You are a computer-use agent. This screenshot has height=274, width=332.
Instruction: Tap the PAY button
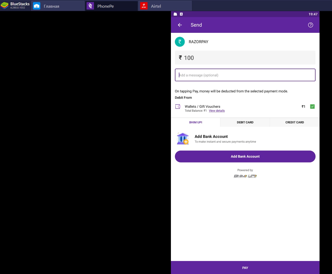coord(245,268)
